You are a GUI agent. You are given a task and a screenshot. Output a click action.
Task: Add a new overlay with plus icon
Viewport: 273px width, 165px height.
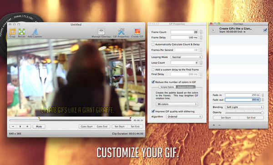tap(214, 125)
